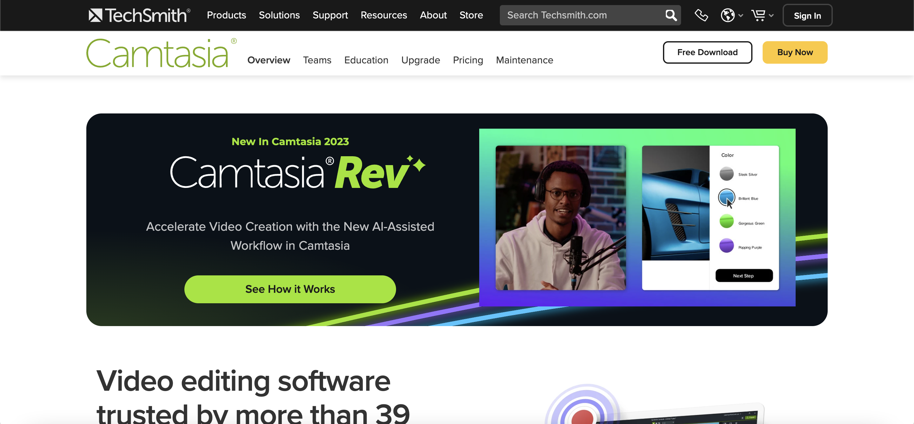Click the record button graphic
This screenshot has width=914, height=424.
(583, 415)
